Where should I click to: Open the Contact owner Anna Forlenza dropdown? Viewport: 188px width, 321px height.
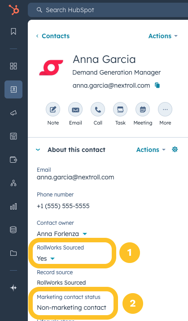point(62,234)
